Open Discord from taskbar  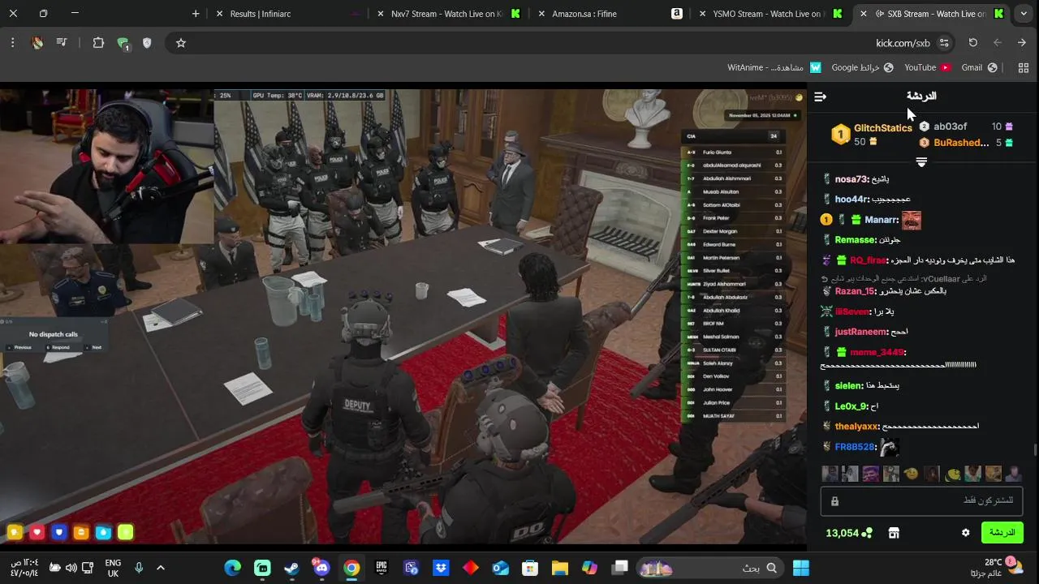321,568
